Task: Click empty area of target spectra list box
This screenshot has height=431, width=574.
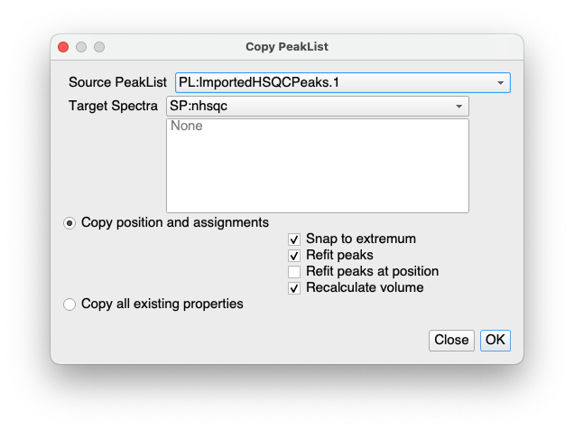Action: click(317, 176)
